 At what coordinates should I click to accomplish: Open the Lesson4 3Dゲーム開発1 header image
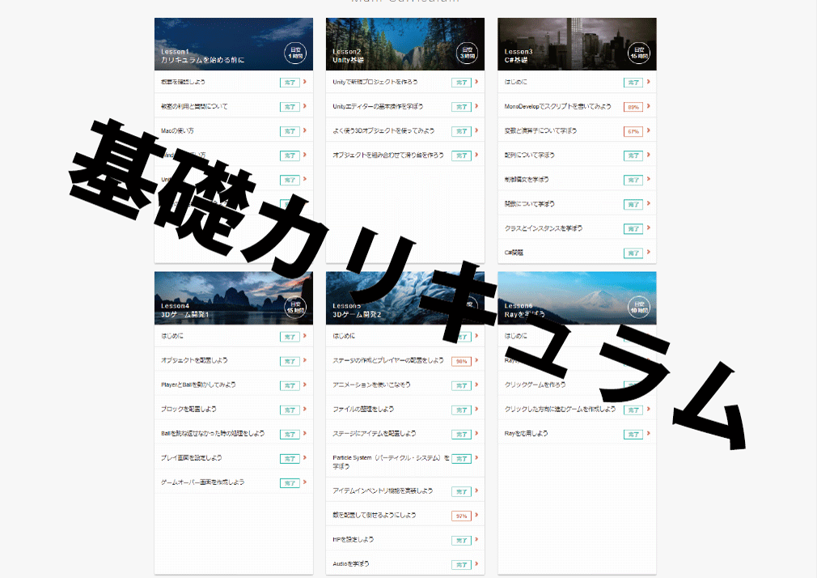(x=234, y=298)
